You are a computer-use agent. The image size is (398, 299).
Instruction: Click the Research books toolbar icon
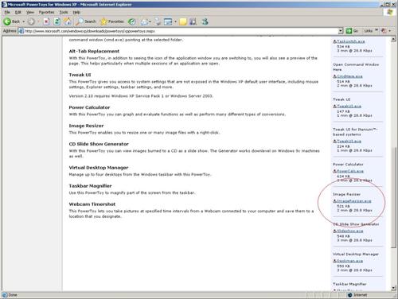[x=193, y=21]
